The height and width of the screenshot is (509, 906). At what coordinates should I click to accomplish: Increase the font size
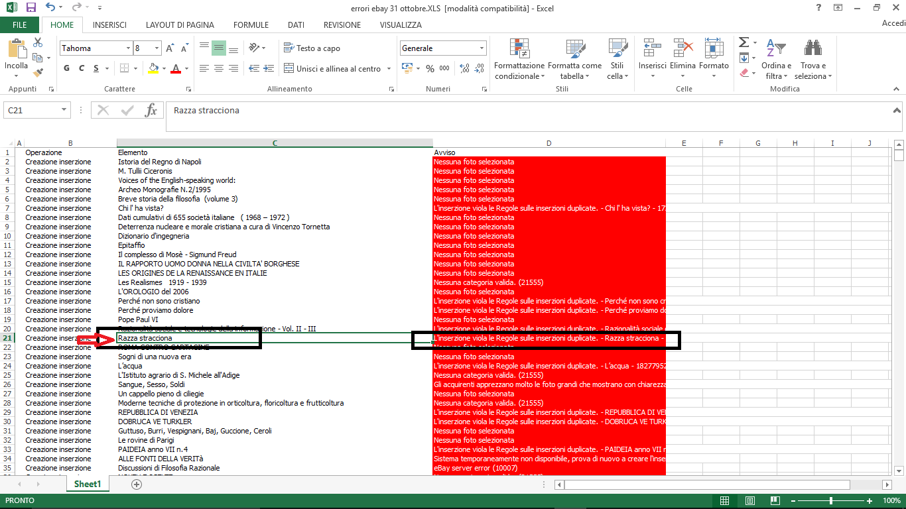(170, 48)
